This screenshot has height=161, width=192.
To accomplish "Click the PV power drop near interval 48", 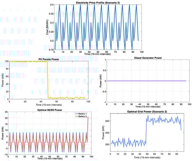I will 47,80.
